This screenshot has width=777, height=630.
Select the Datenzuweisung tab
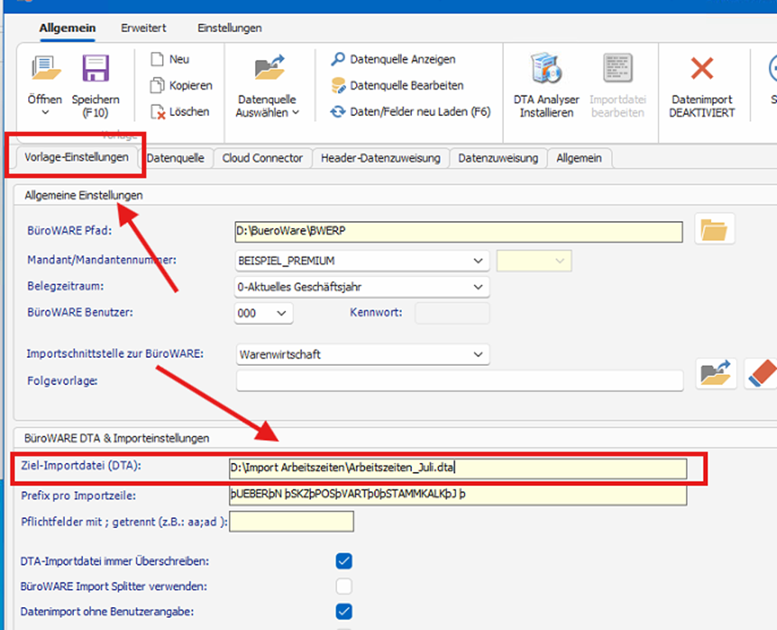pyautogui.click(x=498, y=158)
